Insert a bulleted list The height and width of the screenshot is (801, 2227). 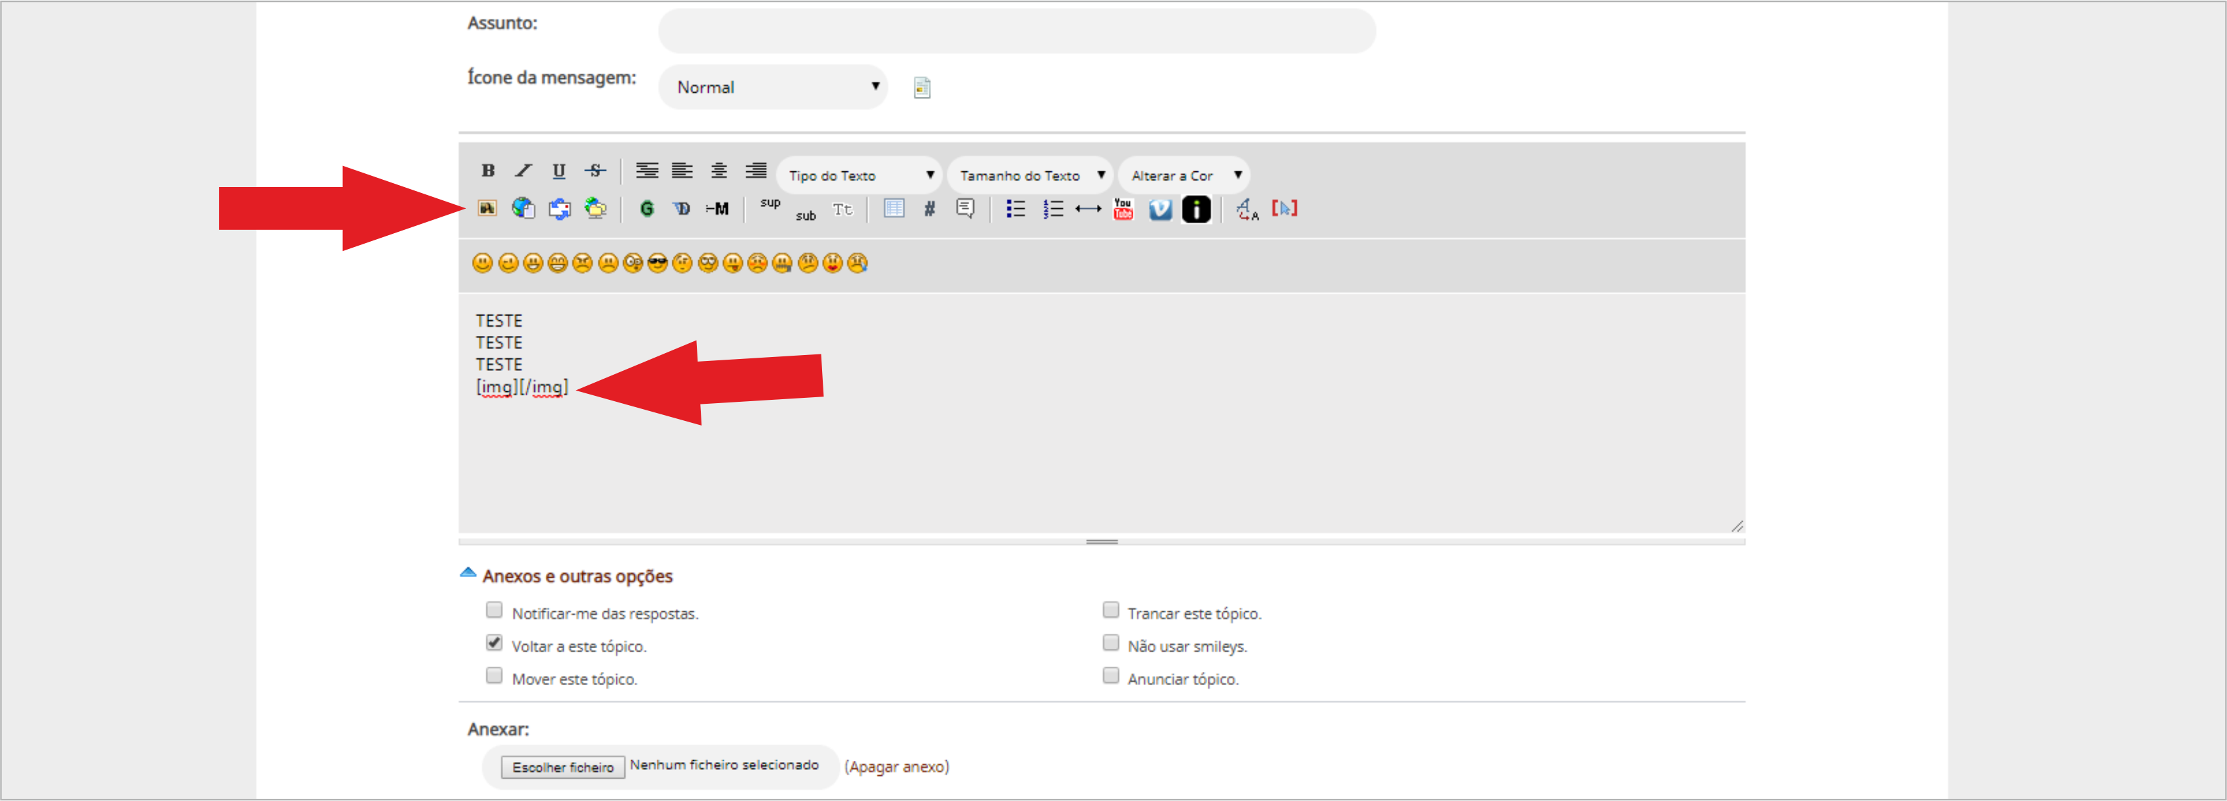click(x=1015, y=208)
